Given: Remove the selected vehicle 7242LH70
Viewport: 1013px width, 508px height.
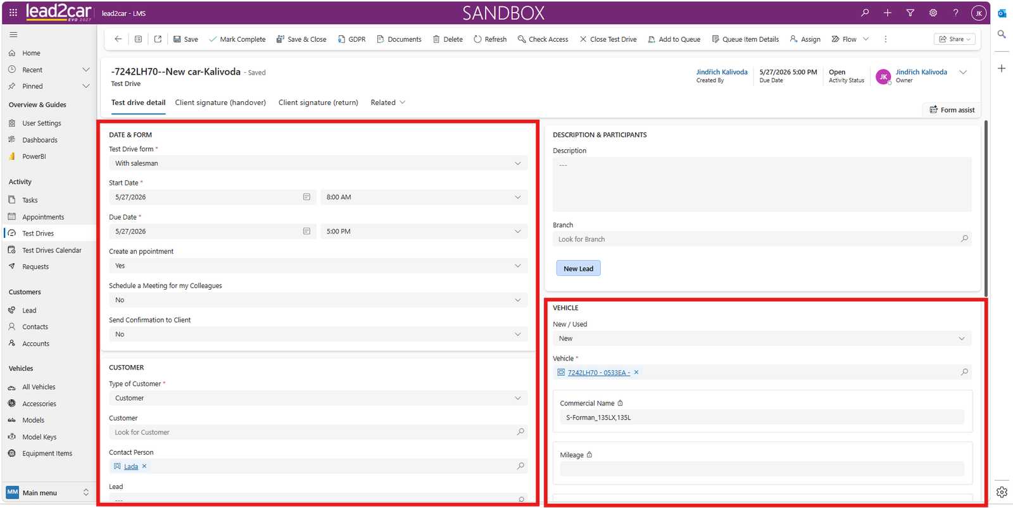Looking at the screenshot, I should [636, 373].
